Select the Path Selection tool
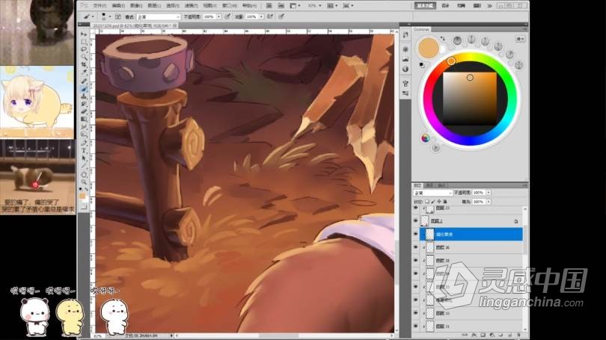The image size is (606, 340). [84, 158]
